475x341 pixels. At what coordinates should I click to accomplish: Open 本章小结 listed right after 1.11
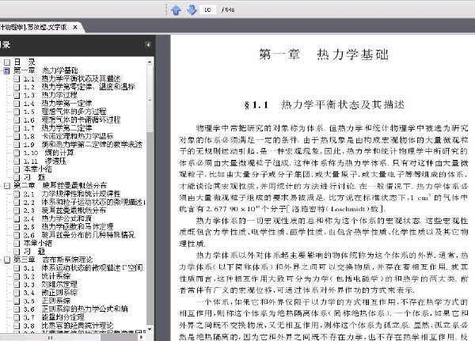38,169
